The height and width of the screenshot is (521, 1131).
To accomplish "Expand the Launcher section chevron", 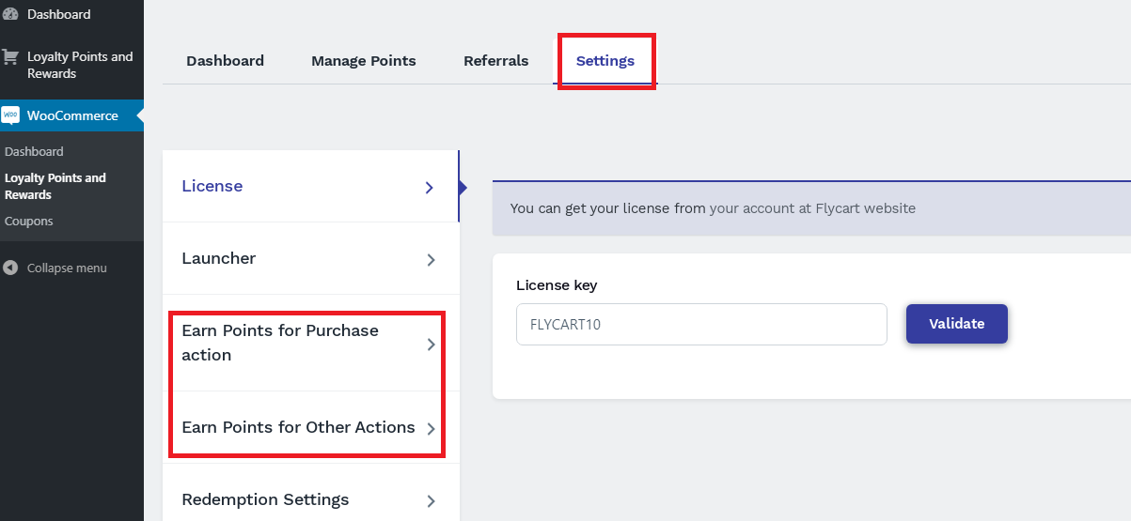I will 431,259.
